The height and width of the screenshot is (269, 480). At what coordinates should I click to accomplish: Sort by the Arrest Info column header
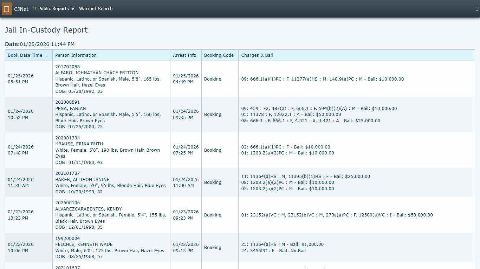184,55
